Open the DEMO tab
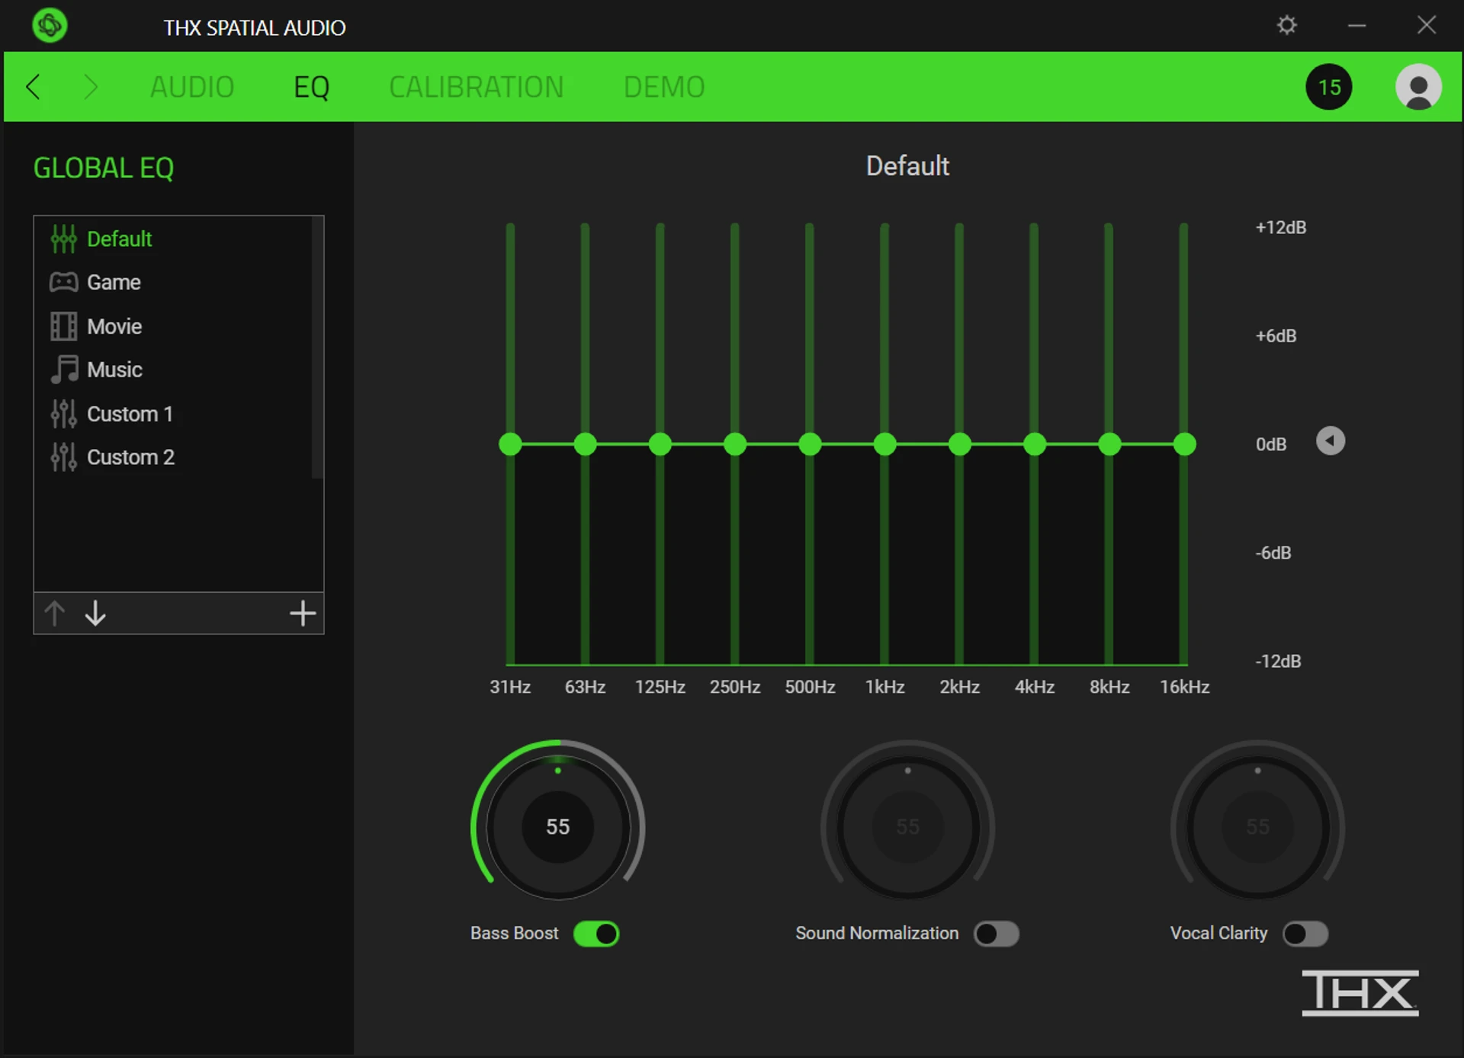This screenshot has width=1464, height=1058. tap(663, 87)
